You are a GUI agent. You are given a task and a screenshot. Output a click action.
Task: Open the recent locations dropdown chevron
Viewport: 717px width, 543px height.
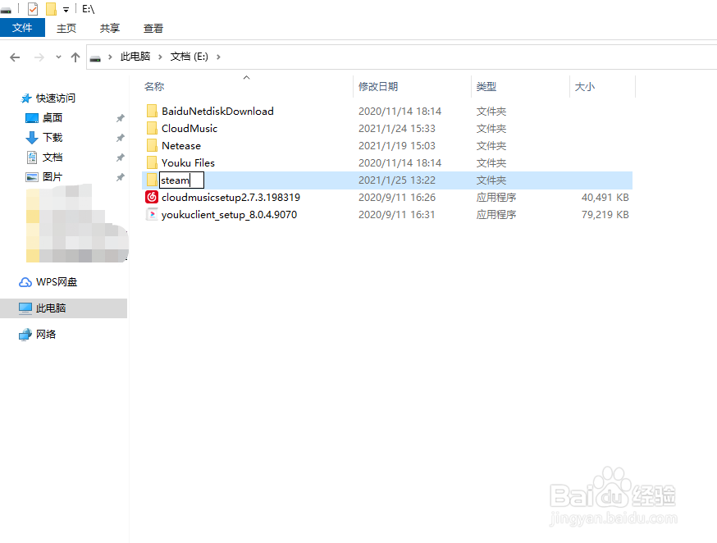58,57
